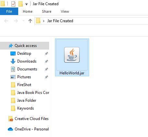Select the HelloWorld.jar Java file icon
Viewport: 148px width, 137px height.
click(x=72, y=55)
